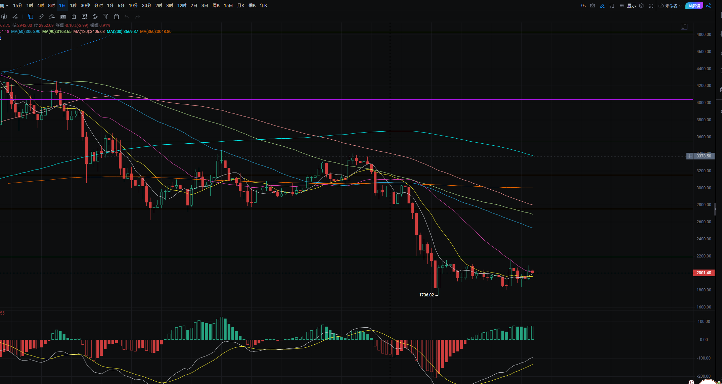The height and width of the screenshot is (384, 722).
Task: Click the funnel filter icon
Action: pyautogui.click(x=106, y=16)
